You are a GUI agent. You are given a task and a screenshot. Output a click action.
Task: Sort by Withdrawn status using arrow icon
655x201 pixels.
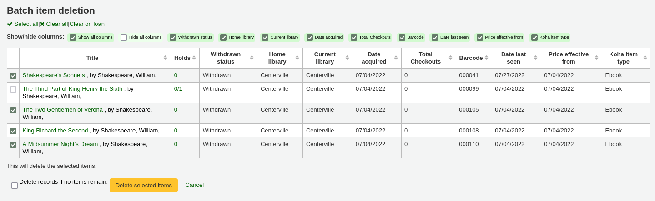[x=252, y=58]
